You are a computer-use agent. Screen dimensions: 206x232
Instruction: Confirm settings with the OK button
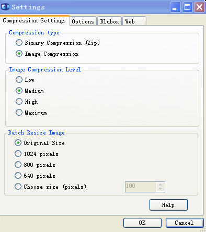coord(142,223)
